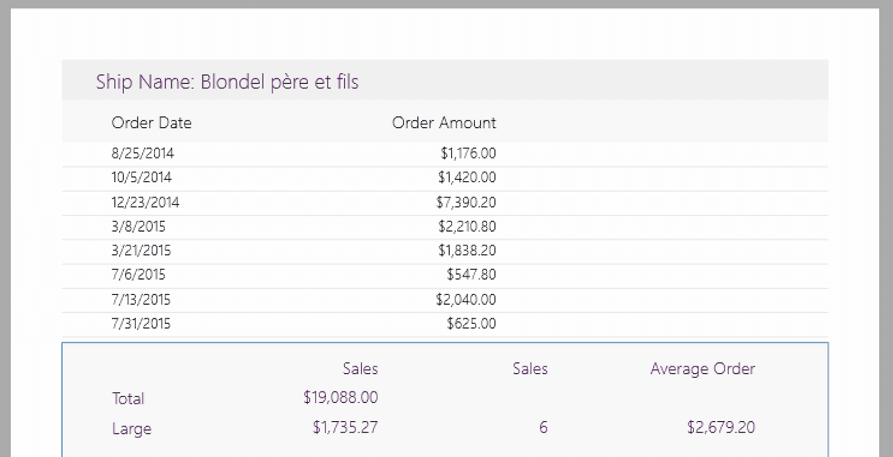The image size is (893, 457).
Task: Click the 3/8/2015 order date cell
Action: click(x=138, y=226)
